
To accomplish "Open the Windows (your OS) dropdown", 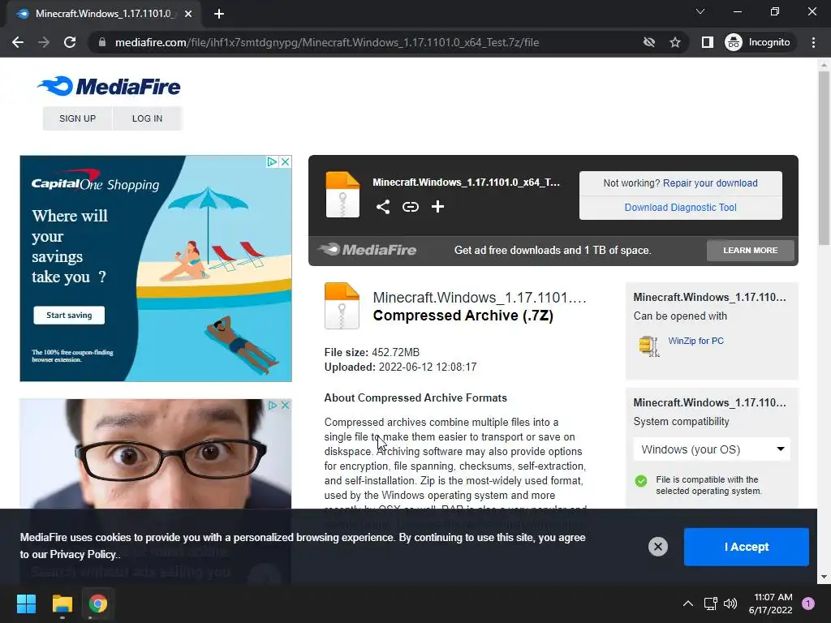I will pyautogui.click(x=712, y=449).
